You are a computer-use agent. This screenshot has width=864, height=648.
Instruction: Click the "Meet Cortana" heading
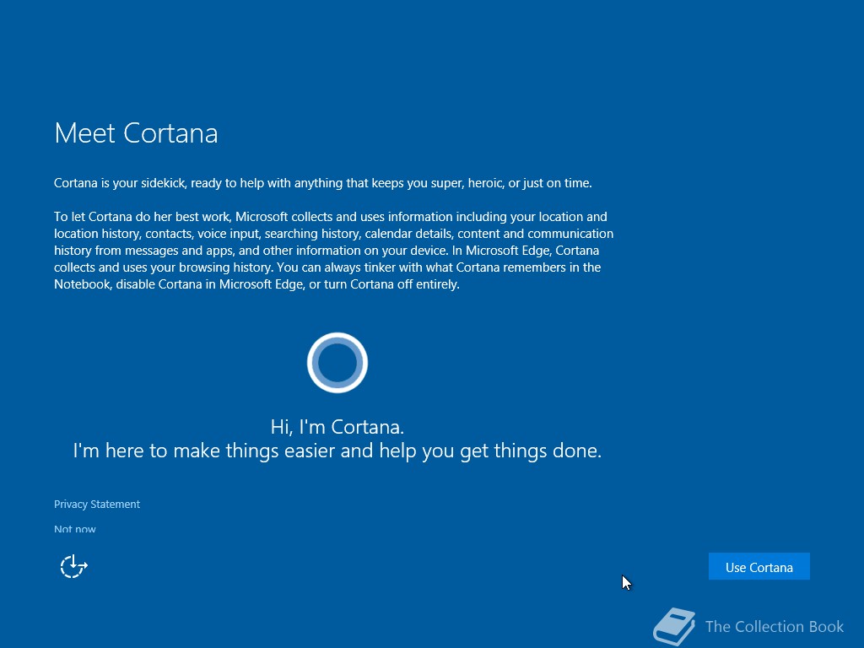click(x=136, y=132)
